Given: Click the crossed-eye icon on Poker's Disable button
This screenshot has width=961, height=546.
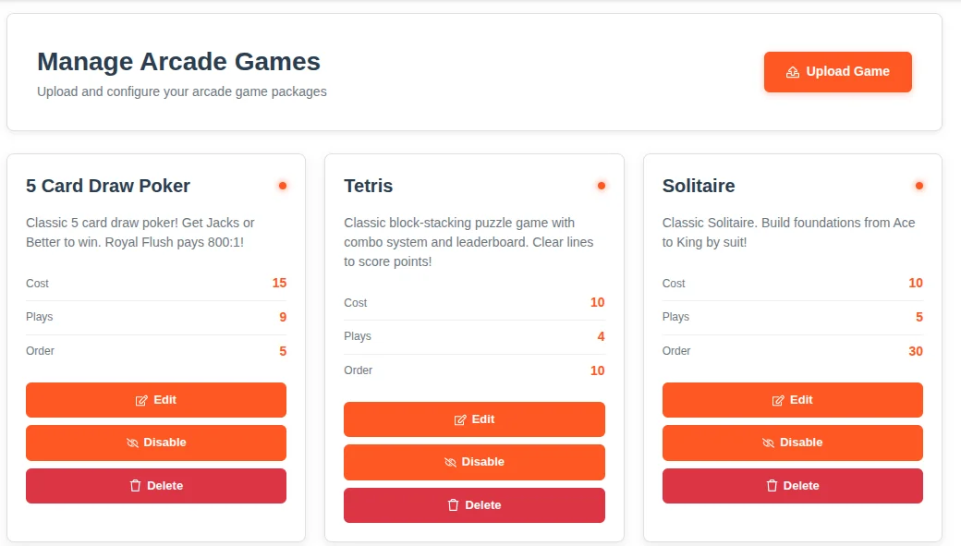Looking at the screenshot, I should pos(132,443).
